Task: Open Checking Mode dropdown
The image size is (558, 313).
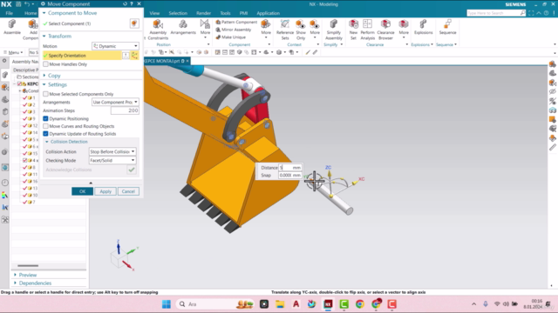Action: point(112,160)
